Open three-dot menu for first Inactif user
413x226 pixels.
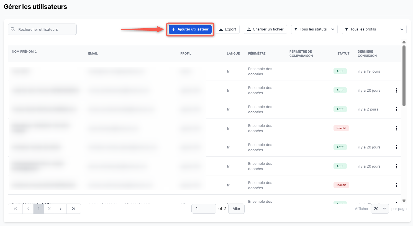coord(396,129)
